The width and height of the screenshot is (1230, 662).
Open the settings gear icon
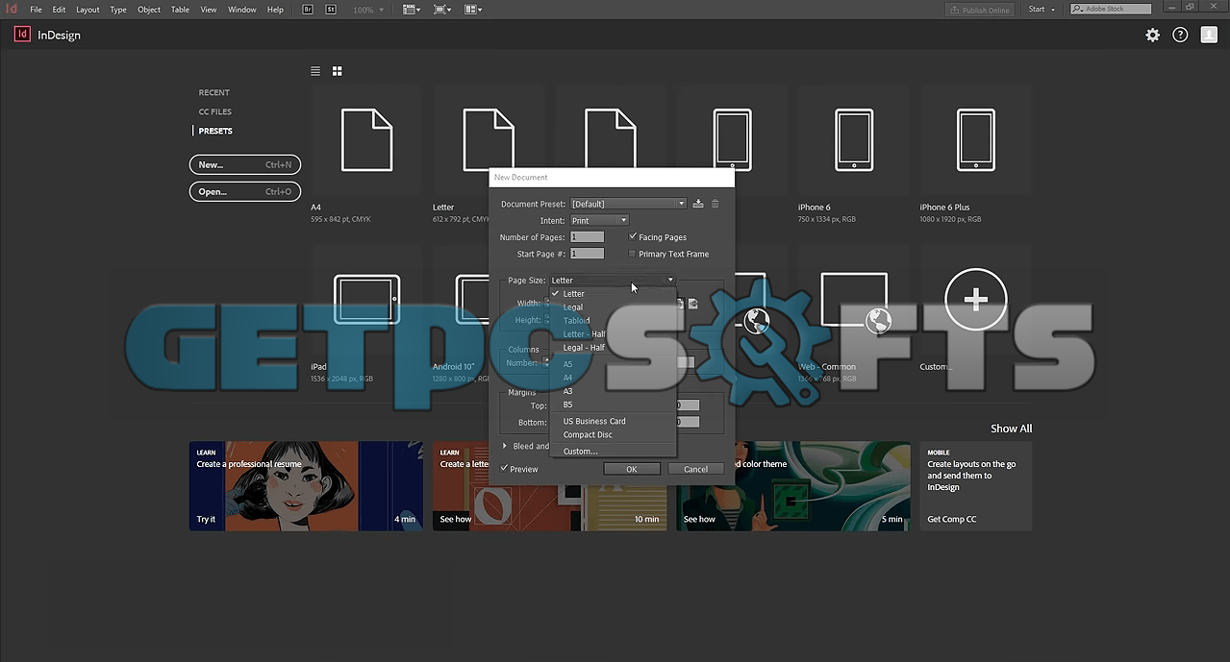[x=1152, y=35]
